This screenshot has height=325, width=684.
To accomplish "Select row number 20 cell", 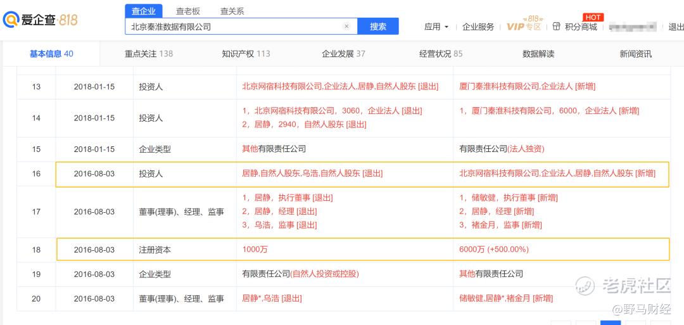I will [36, 299].
